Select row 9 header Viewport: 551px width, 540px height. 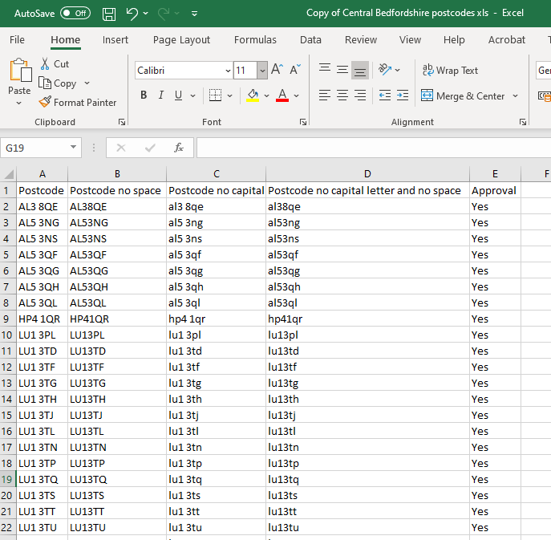point(6,319)
